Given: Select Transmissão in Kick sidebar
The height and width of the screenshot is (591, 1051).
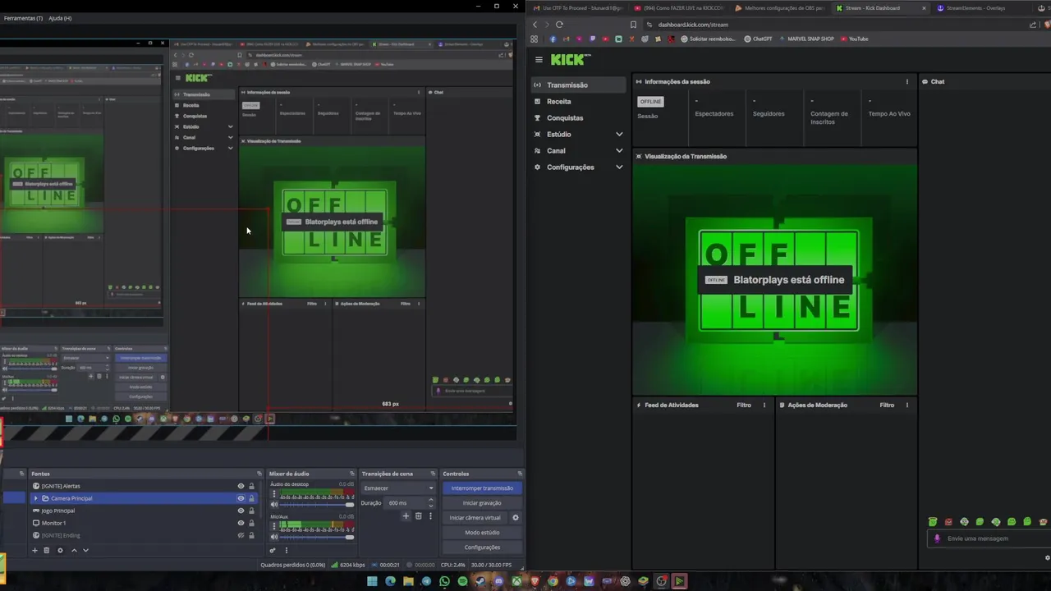Looking at the screenshot, I should point(579,85).
